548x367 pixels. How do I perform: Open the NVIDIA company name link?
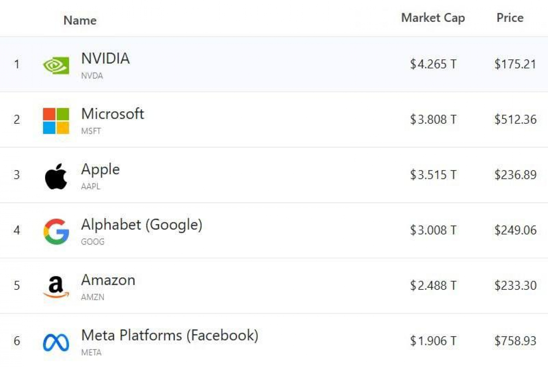point(105,59)
